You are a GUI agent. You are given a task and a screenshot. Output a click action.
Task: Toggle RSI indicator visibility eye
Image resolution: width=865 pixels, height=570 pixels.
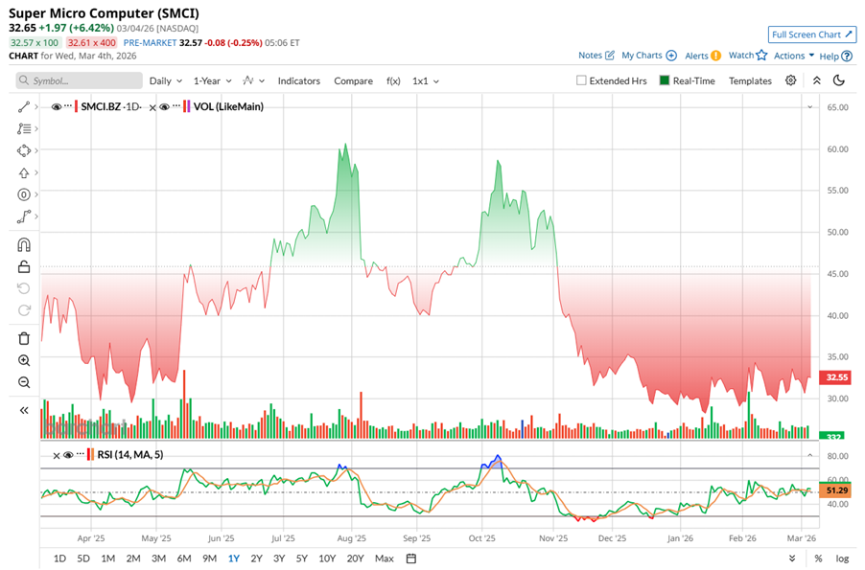[68, 455]
